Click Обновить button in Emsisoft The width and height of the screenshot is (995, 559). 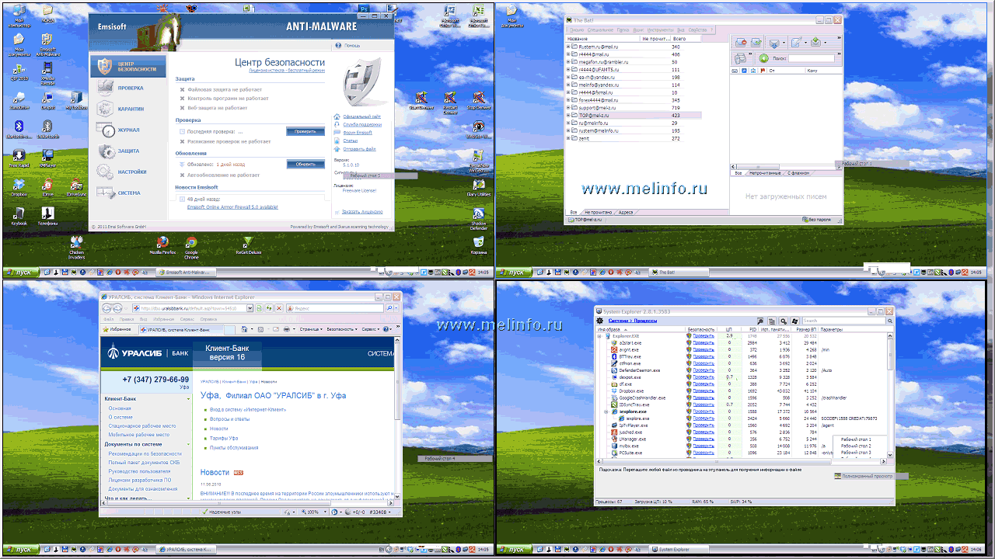pyautogui.click(x=305, y=164)
